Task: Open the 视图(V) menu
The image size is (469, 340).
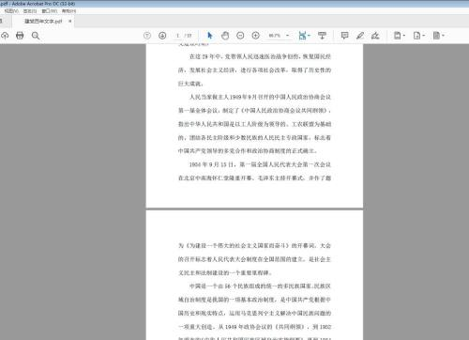Action: [x=11, y=11]
